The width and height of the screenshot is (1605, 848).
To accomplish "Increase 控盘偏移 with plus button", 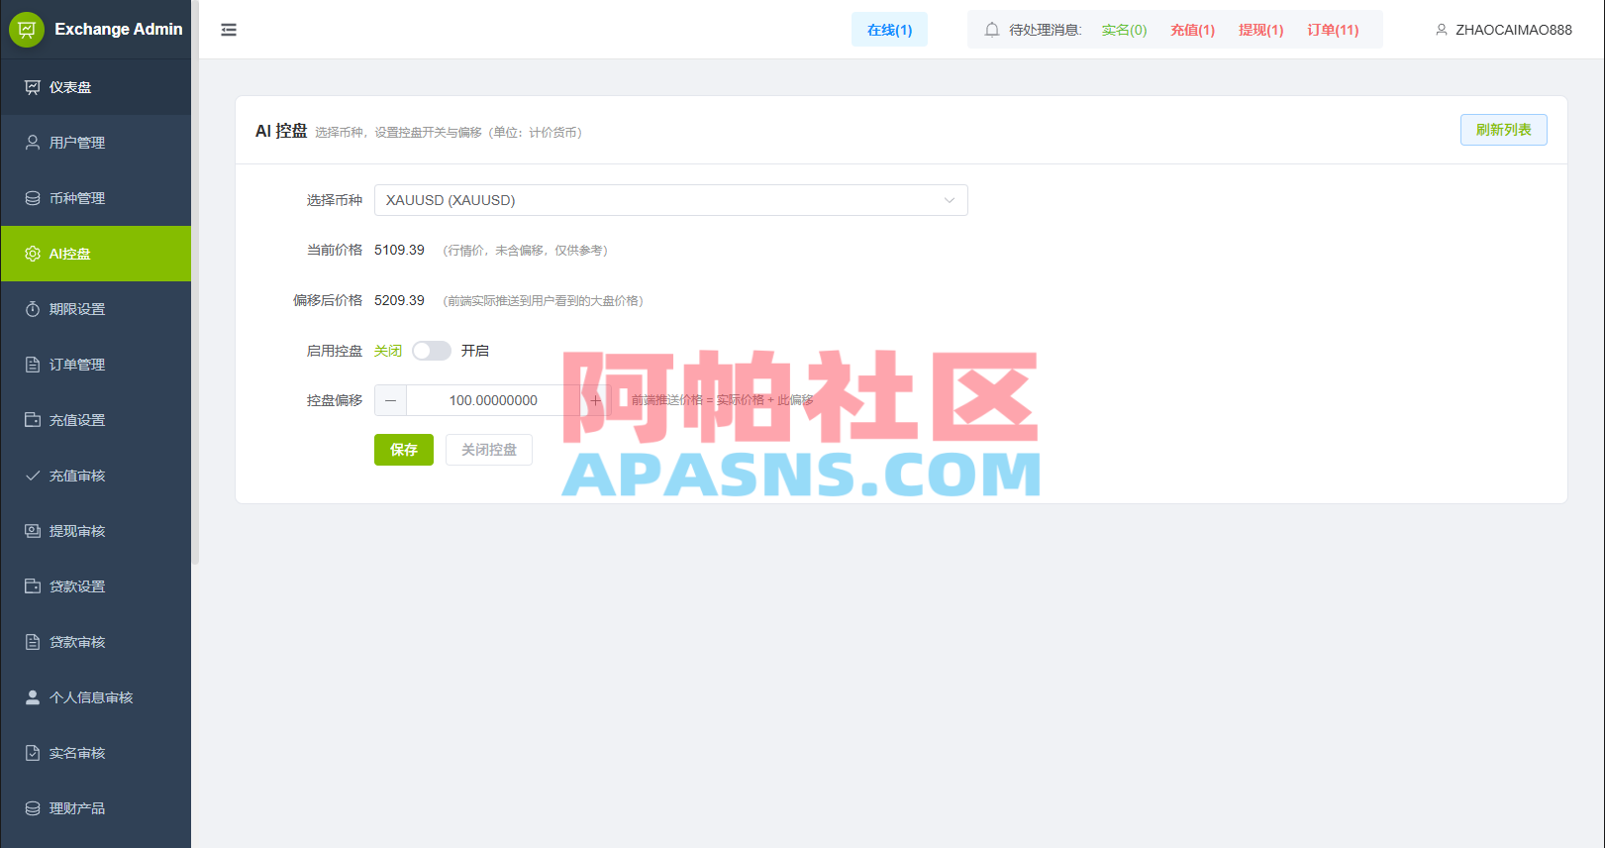I will 596,400.
